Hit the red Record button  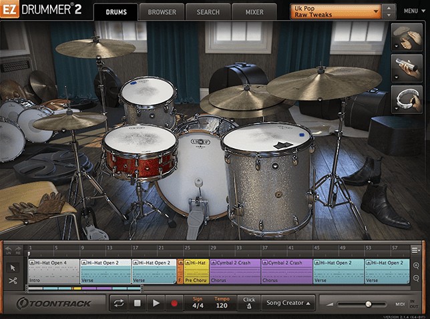174,303
